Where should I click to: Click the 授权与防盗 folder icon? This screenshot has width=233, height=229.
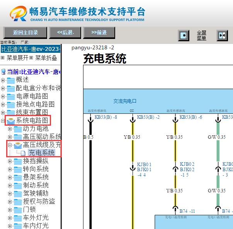(18, 202)
